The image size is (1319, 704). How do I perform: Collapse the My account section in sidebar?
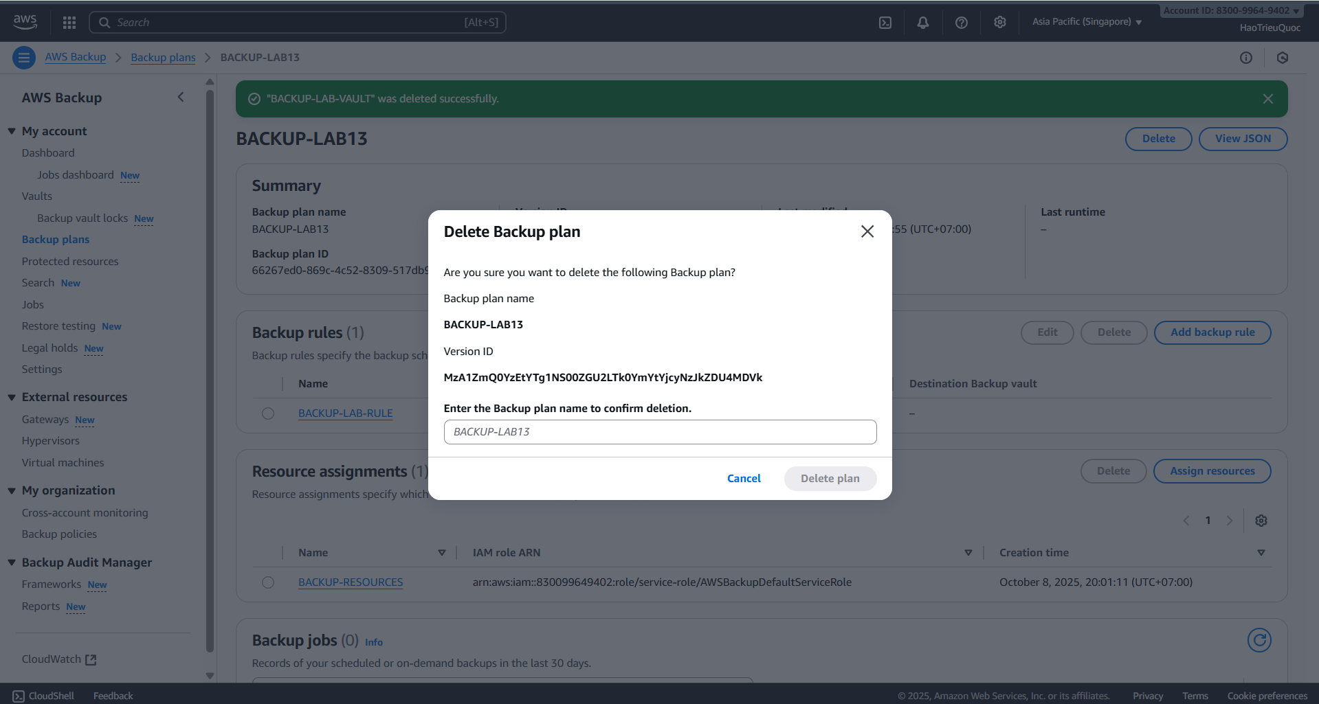(11, 130)
